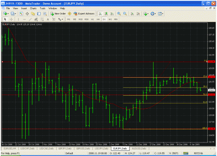Toggle the Market Watch window icon
This screenshot has height=156, width=217.
tap(21, 13)
